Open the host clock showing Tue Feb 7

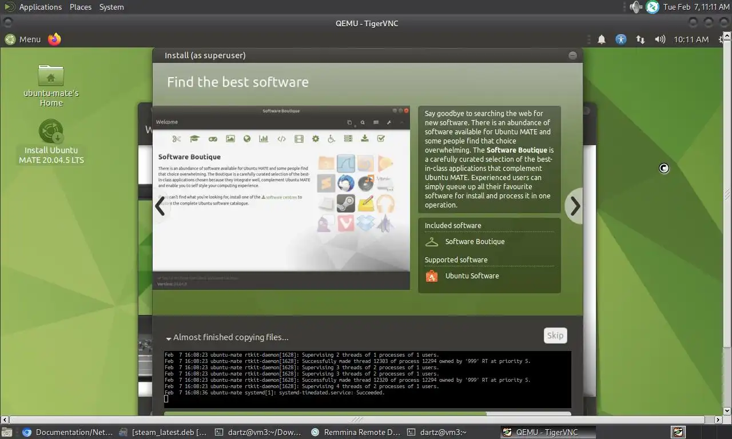(696, 7)
